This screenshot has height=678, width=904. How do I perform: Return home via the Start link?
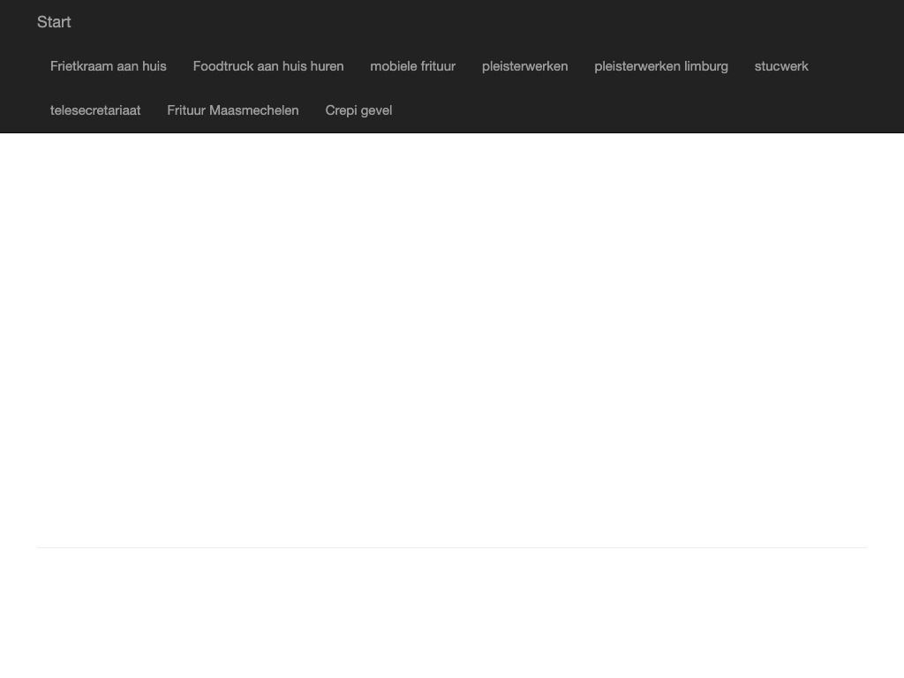(x=54, y=22)
